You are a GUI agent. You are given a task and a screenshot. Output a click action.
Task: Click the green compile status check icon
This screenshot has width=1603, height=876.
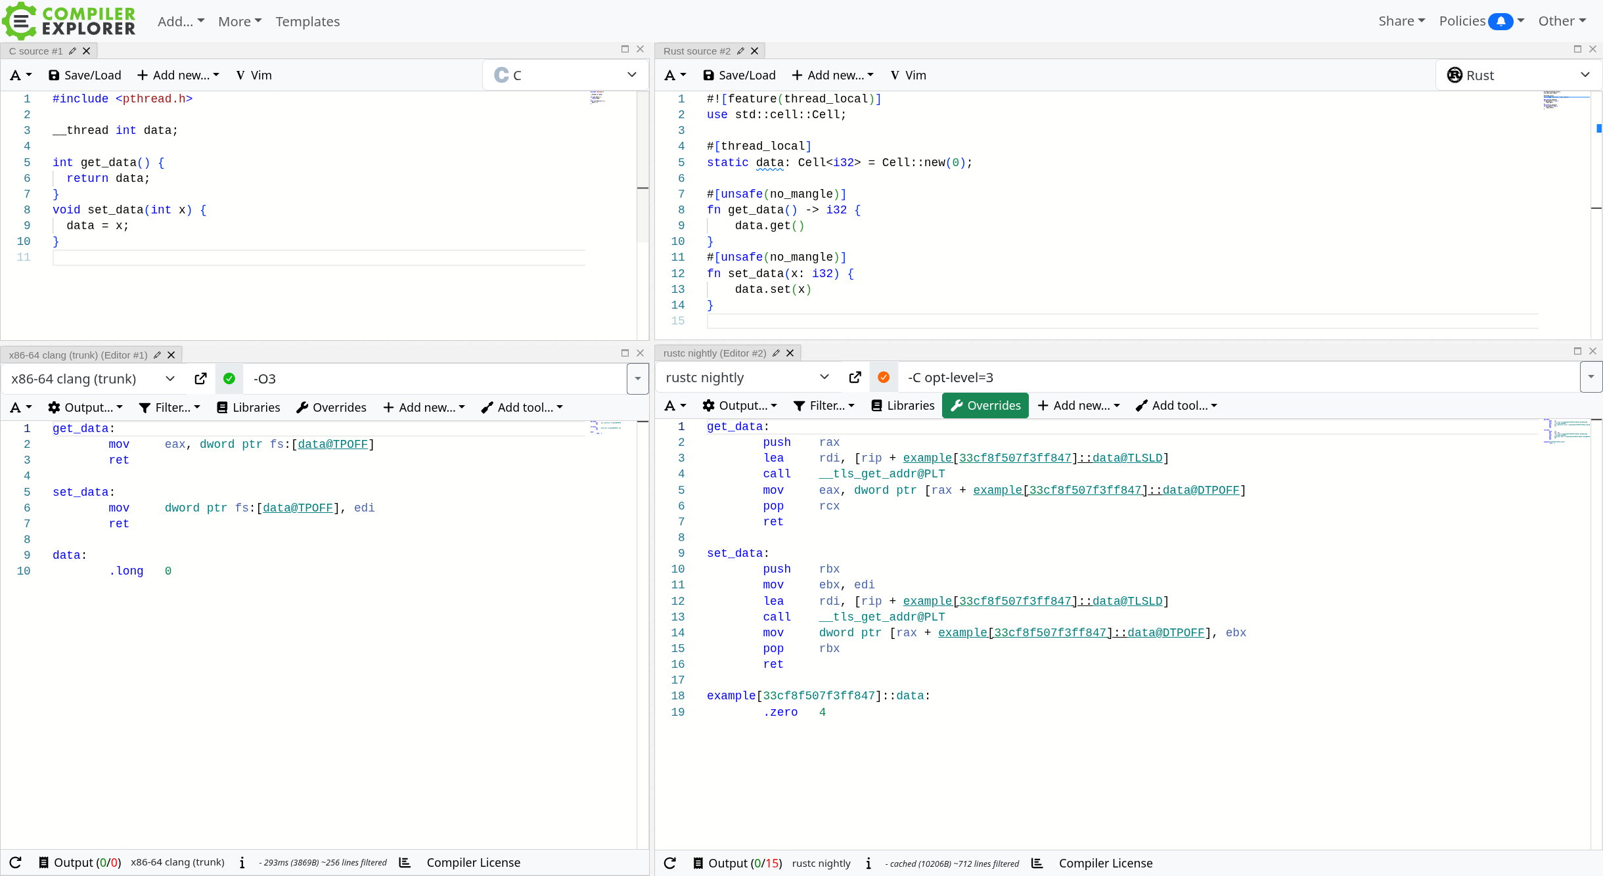pos(229,379)
